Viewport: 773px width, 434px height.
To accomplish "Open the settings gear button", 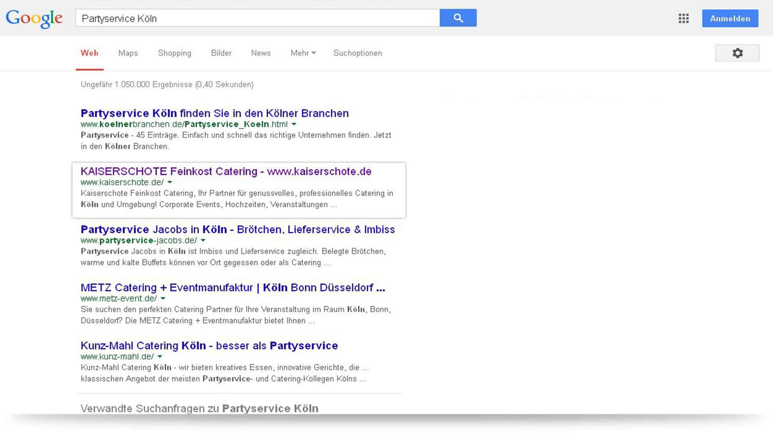I will tap(737, 53).
